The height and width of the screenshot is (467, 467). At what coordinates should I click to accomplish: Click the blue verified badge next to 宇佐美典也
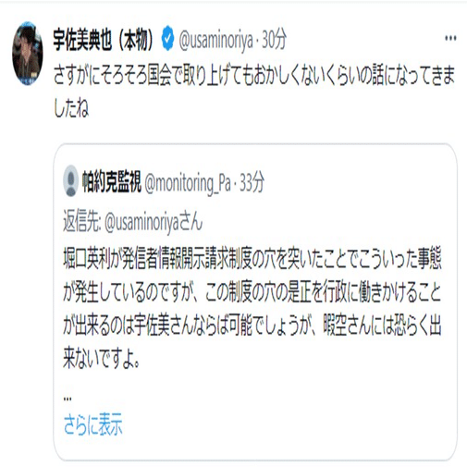[x=167, y=39]
